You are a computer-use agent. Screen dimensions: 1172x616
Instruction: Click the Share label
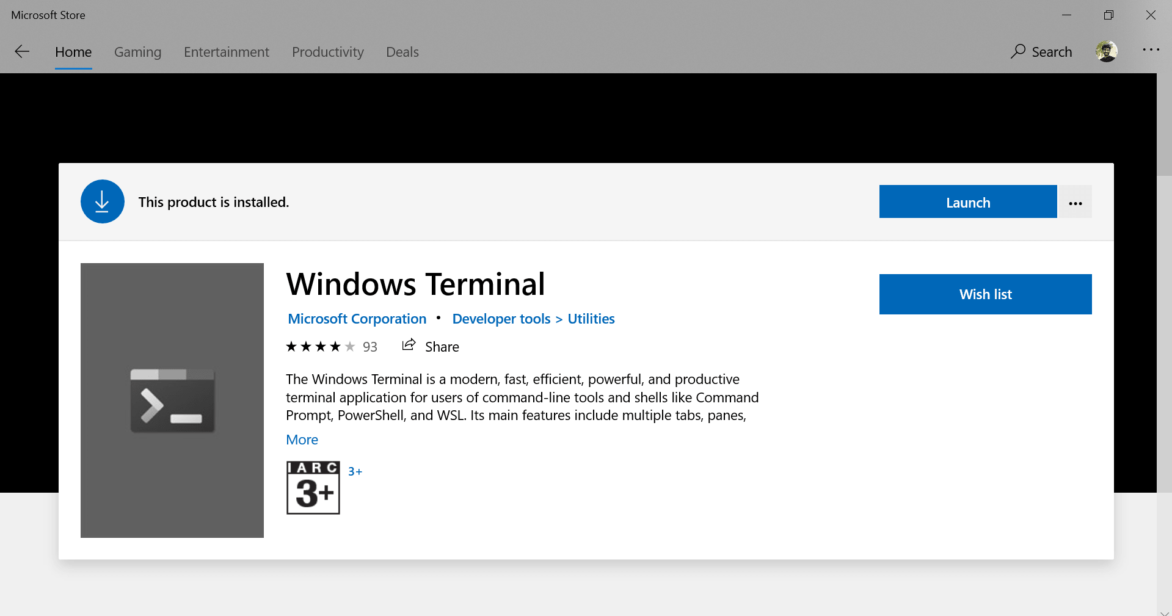(442, 347)
